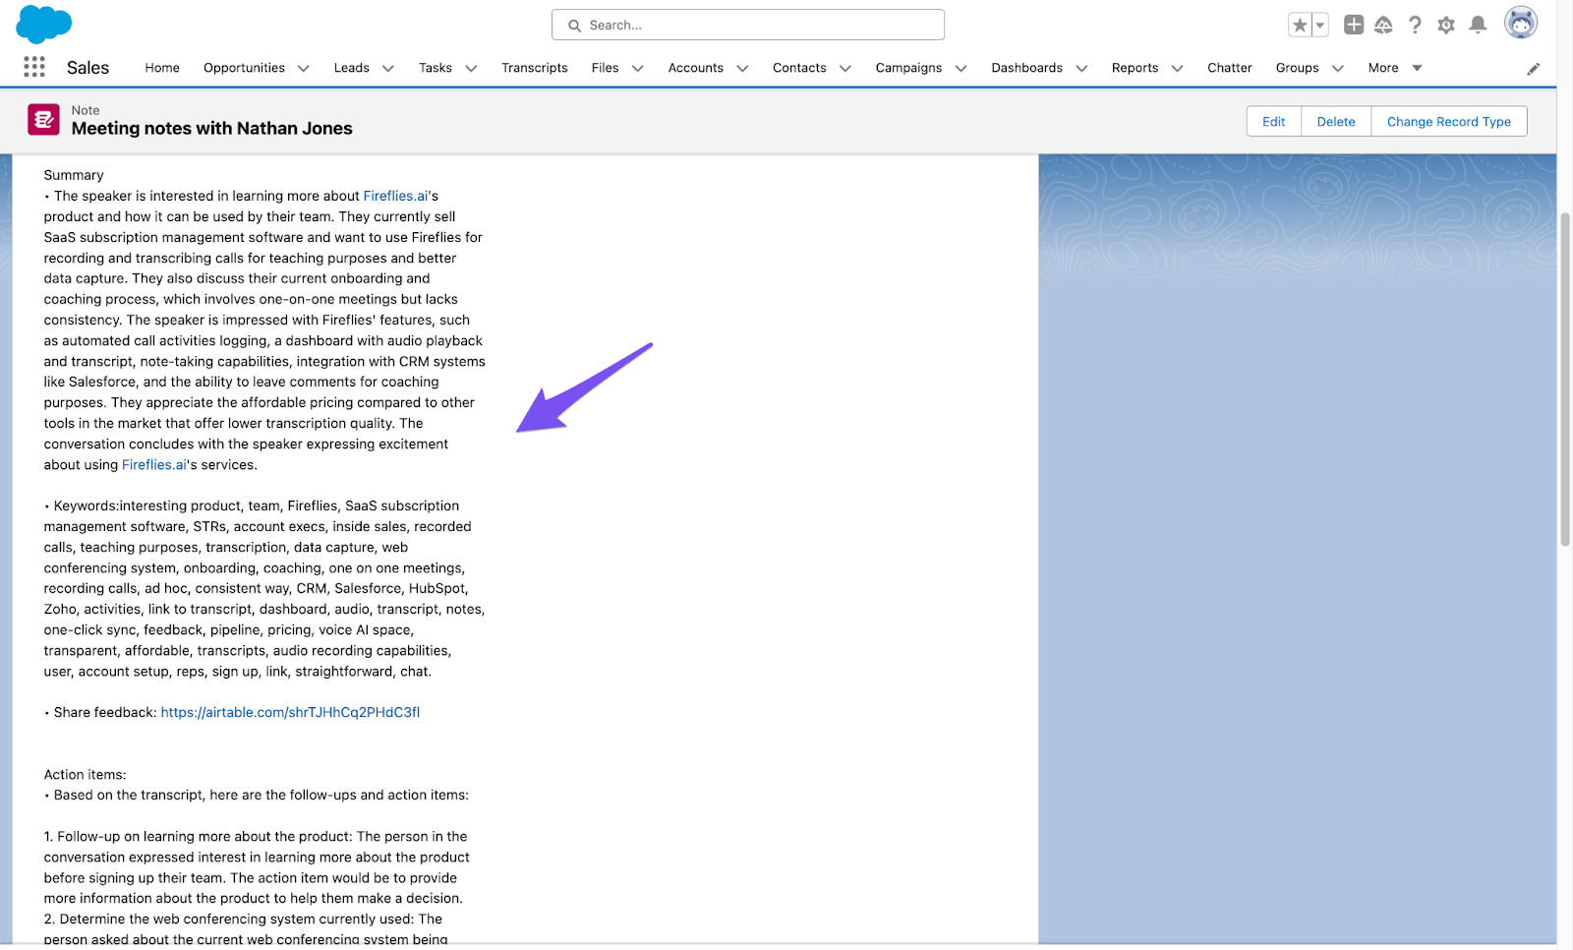This screenshot has height=950, width=1573.
Task: Expand the Tasks dropdown chevron
Action: 471,69
